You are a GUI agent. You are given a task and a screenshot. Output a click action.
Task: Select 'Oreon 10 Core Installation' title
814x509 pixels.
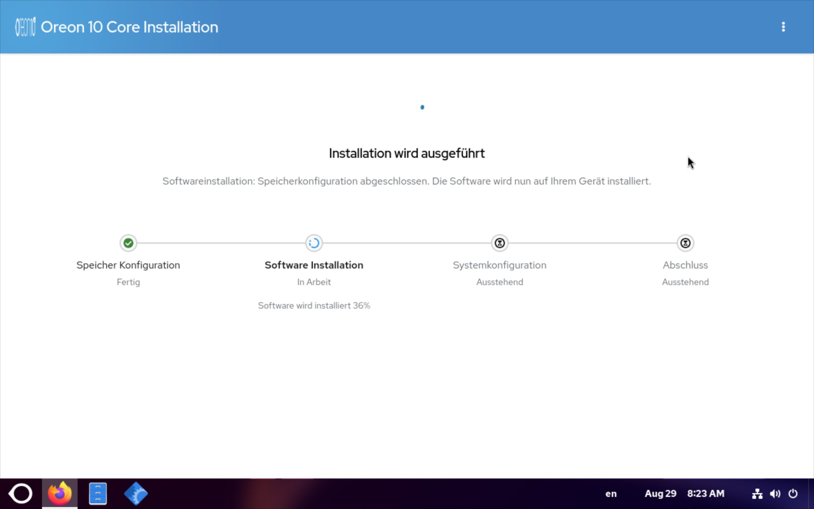[129, 27]
